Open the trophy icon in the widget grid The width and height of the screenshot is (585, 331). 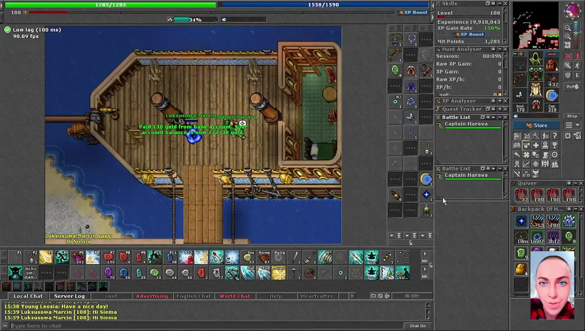point(555,145)
